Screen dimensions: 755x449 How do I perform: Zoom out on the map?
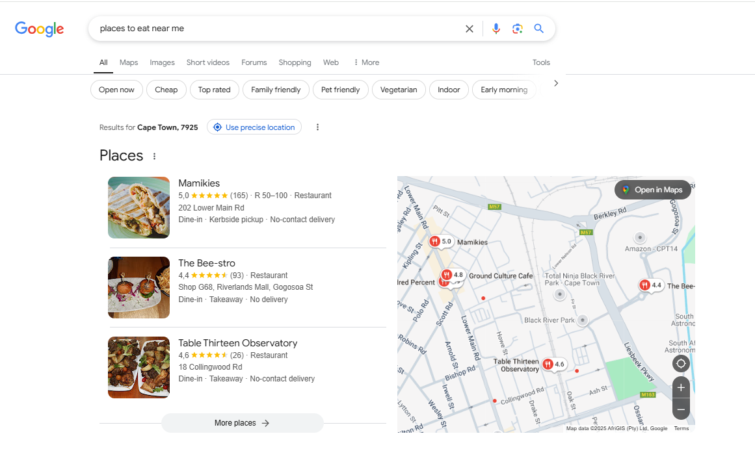click(681, 409)
